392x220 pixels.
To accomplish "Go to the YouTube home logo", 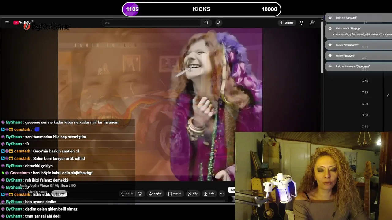I will [x=22, y=23].
